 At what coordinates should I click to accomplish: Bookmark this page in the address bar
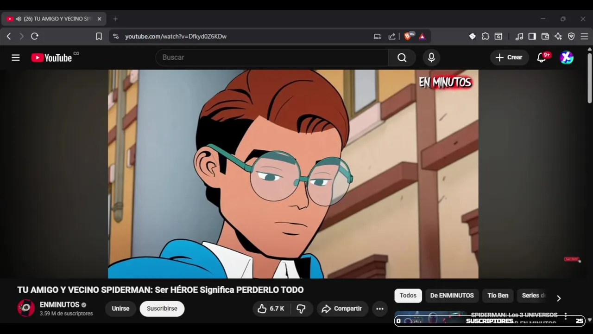99,36
